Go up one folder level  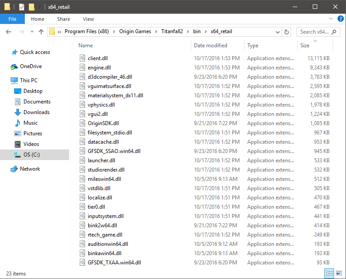tap(41, 32)
